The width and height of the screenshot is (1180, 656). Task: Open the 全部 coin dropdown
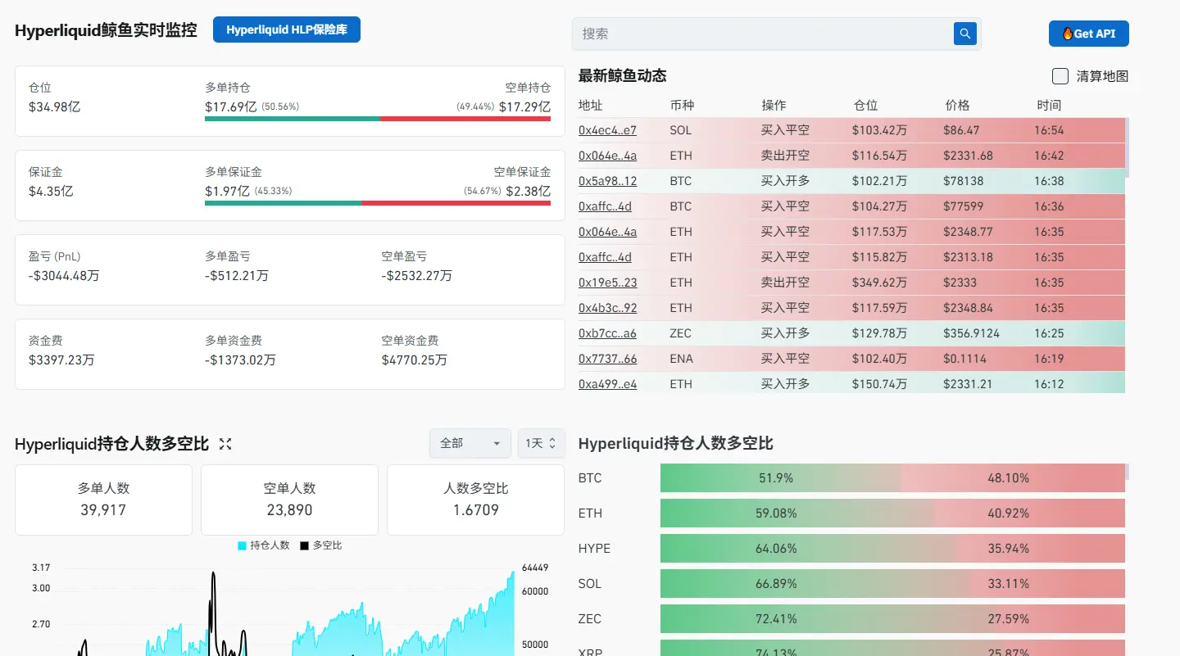tap(470, 443)
